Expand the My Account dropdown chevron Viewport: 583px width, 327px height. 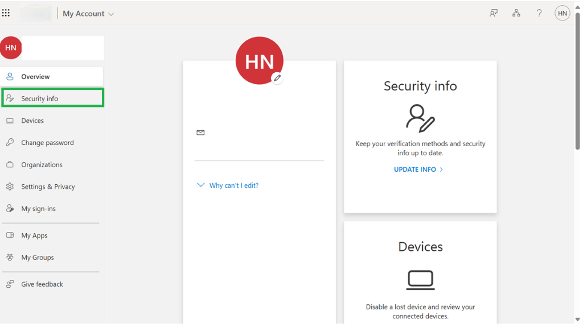pos(111,14)
